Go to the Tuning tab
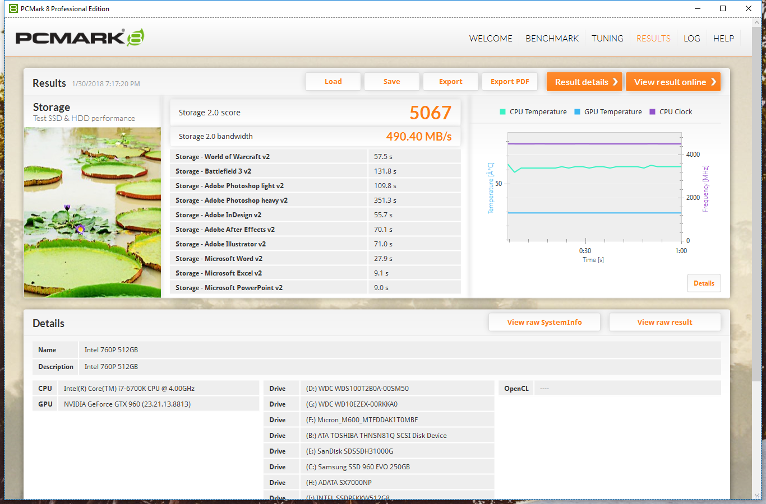Viewport: 766px width, 504px height. pos(607,38)
